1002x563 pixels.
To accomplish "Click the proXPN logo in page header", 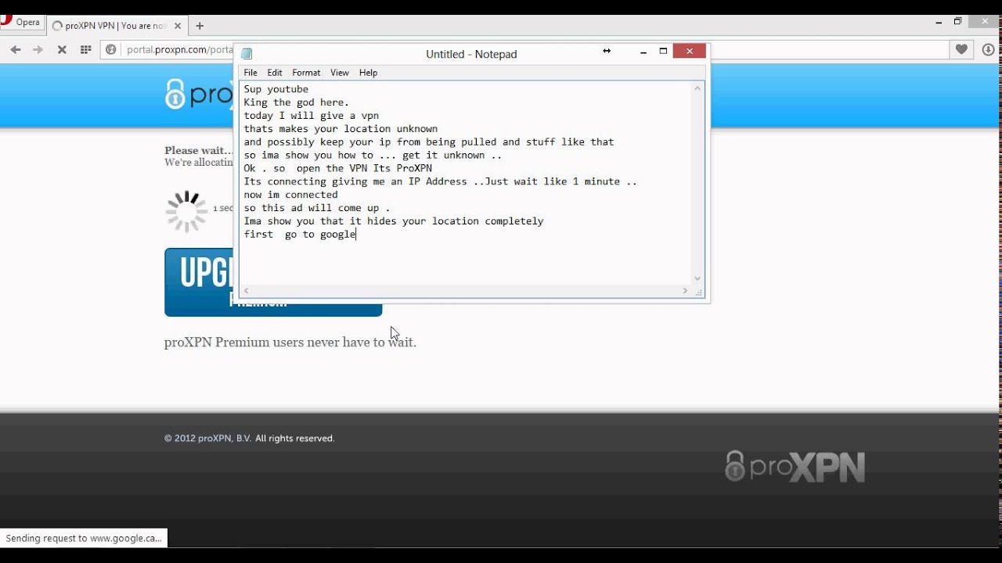I will (199, 94).
